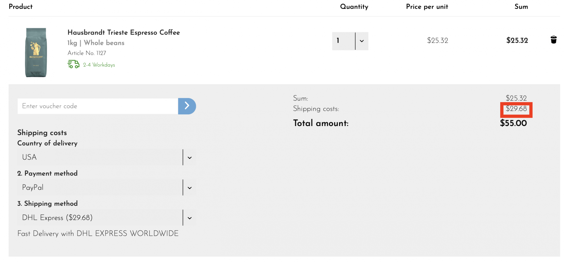Click the chevron beside USA
The width and height of the screenshot is (564, 262).
[189, 157]
